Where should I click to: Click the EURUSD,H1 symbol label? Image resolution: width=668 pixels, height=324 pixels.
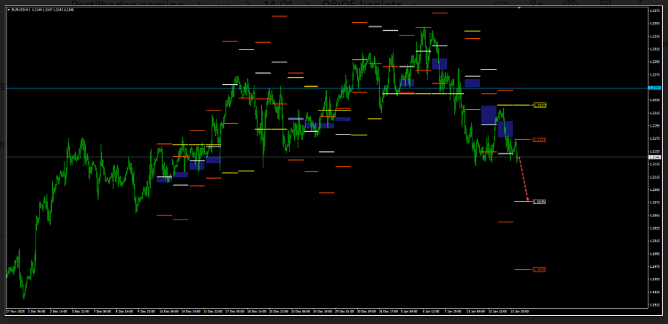point(21,10)
